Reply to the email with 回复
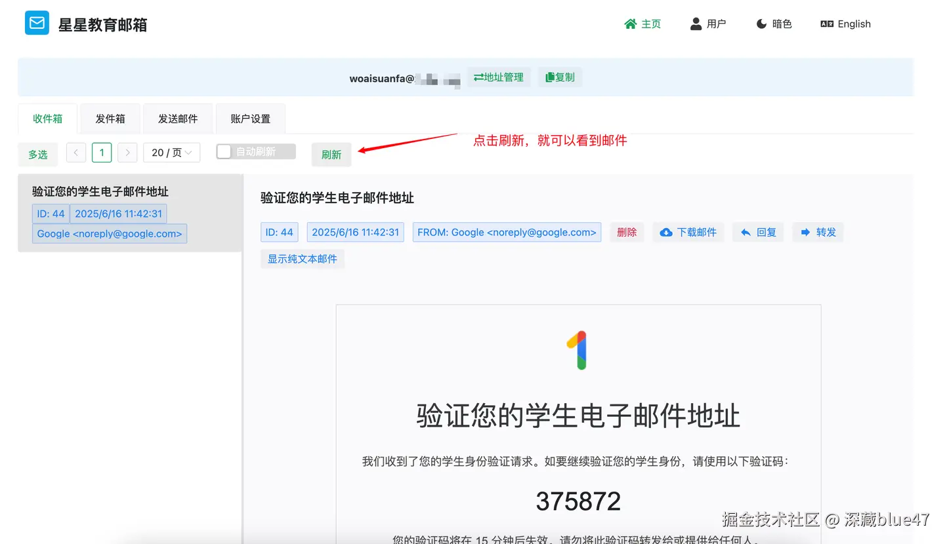The image size is (945, 544). coord(758,232)
